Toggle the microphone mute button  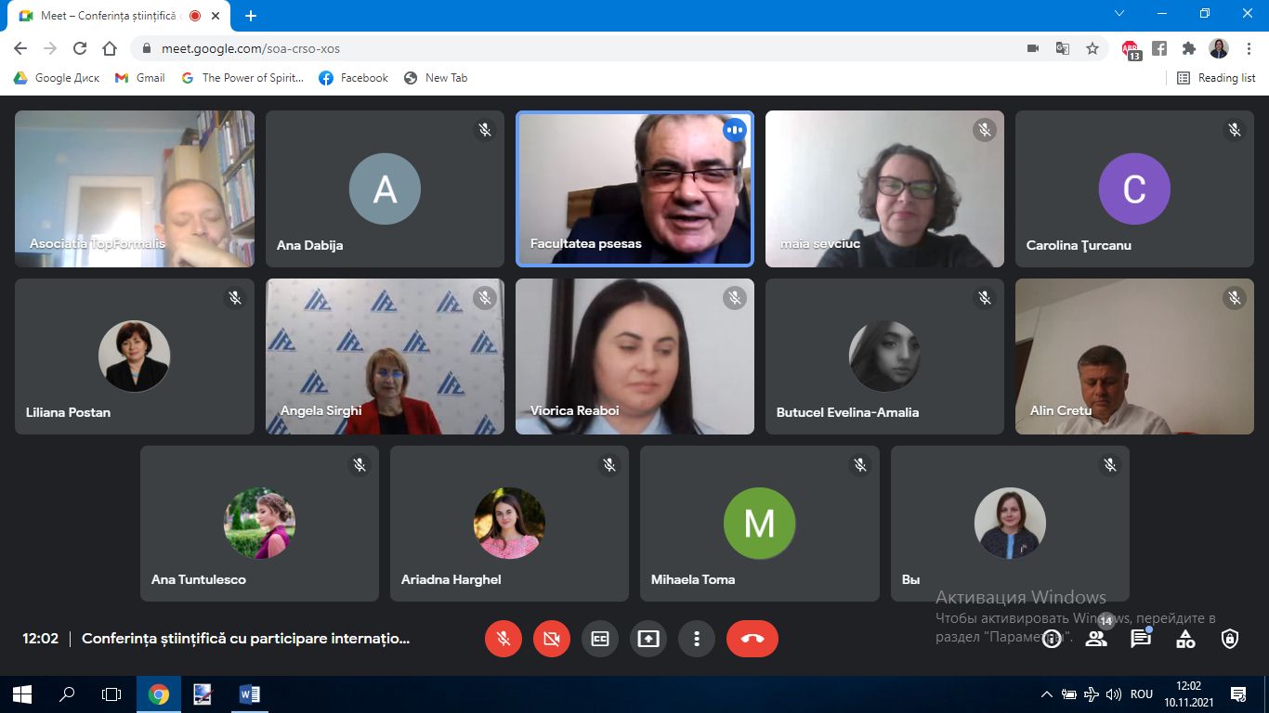pyautogui.click(x=504, y=639)
